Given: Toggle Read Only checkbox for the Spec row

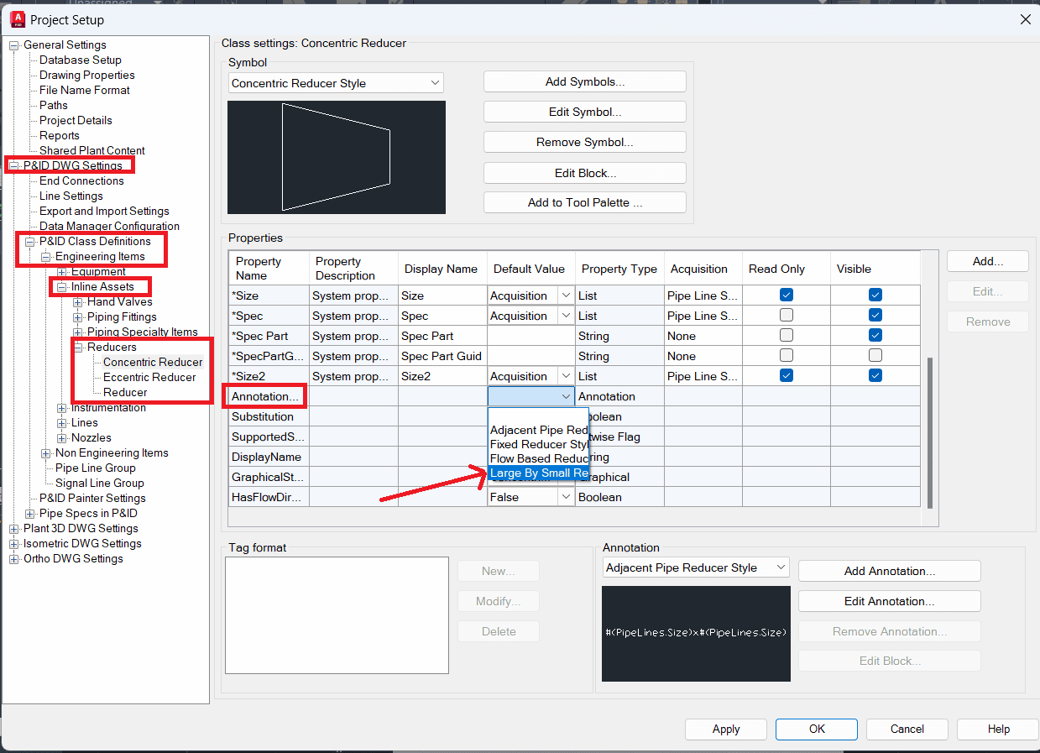Looking at the screenshot, I should pyautogui.click(x=787, y=315).
